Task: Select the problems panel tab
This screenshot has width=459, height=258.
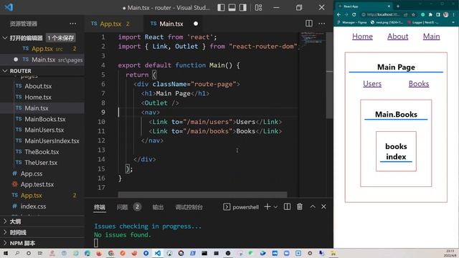Action: [x=123, y=207]
